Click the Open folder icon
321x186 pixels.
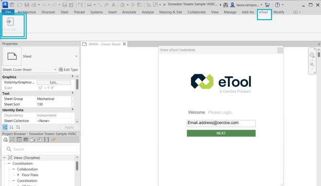tap(20, 5)
